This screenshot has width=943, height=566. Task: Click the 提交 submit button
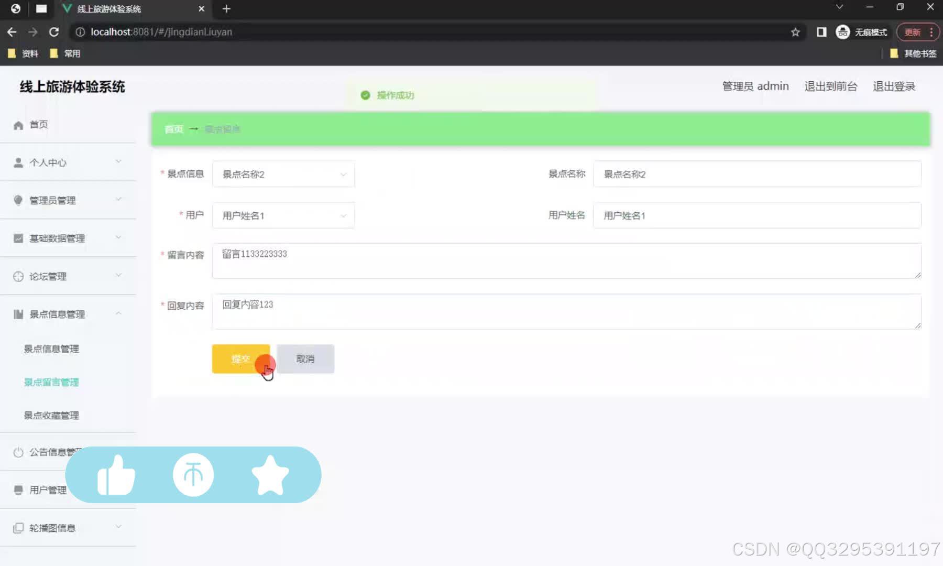pyautogui.click(x=241, y=359)
